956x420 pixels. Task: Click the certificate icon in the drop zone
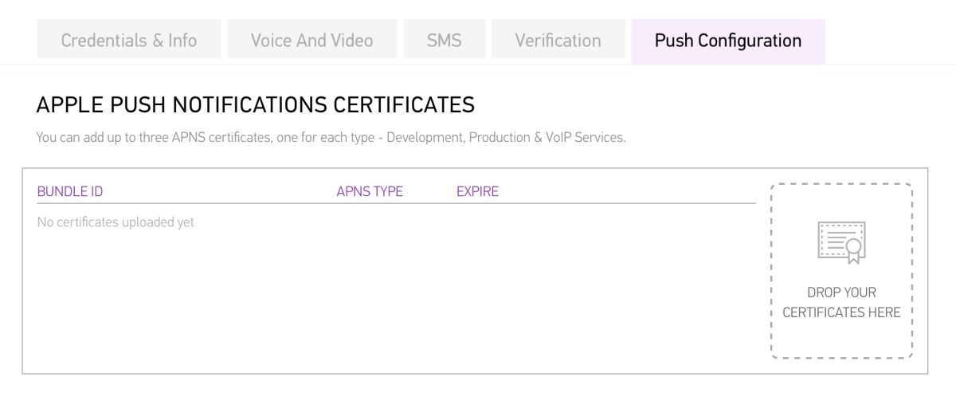(x=841, y=243)
